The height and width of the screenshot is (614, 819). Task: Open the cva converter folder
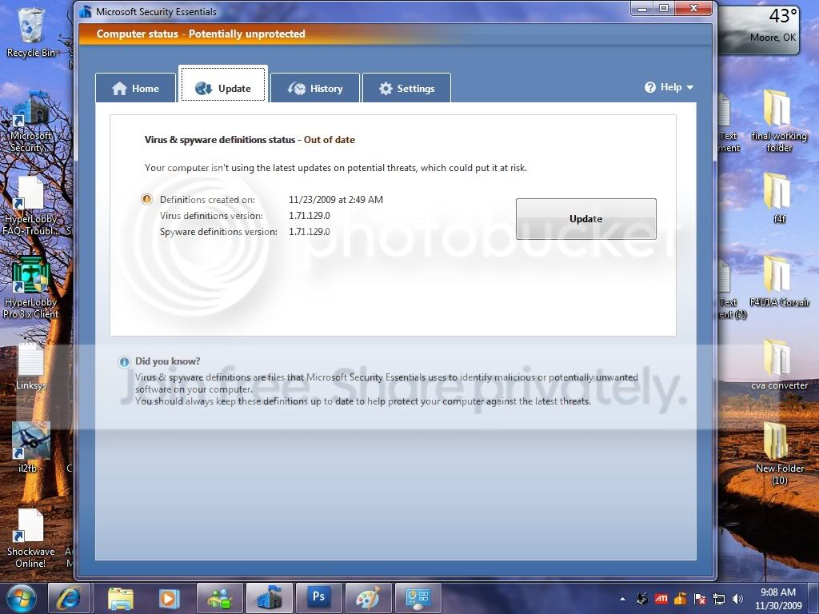tap(779, 365)
